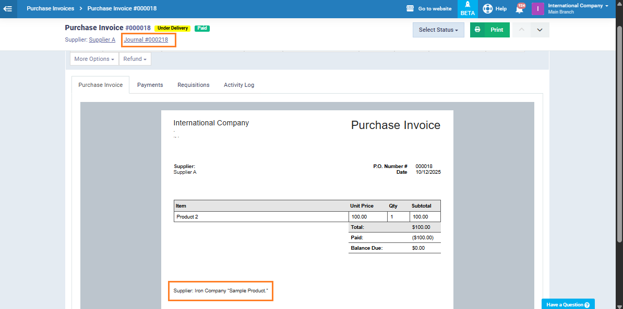Click the back arrow menu icon

[8, 9]
